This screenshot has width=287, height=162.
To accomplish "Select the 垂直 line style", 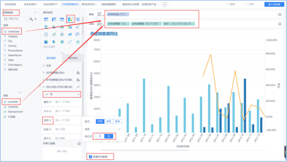I will pyautogui.click(x=117, y=121).
